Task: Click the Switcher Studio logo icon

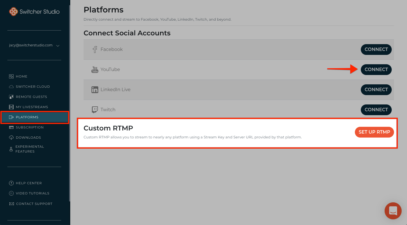Action: pyautogui.click(x=13, y=12)
